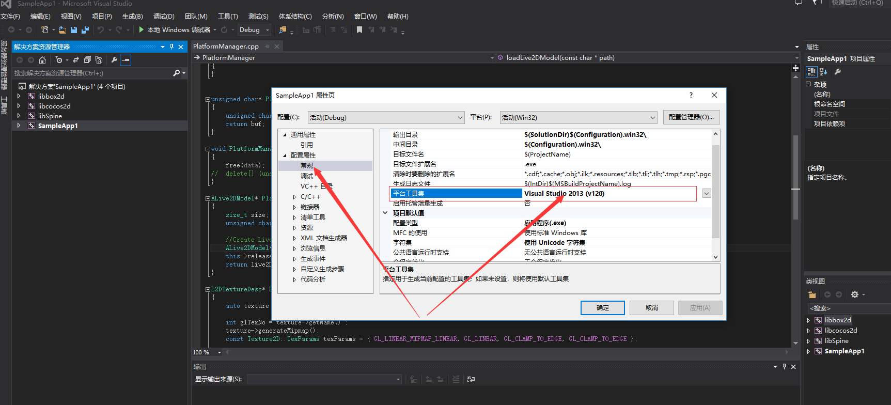Viewport: 891px width, 405px height.
Task: Expand the libcocos2d project in Solution Explorer
Action: 19,106
